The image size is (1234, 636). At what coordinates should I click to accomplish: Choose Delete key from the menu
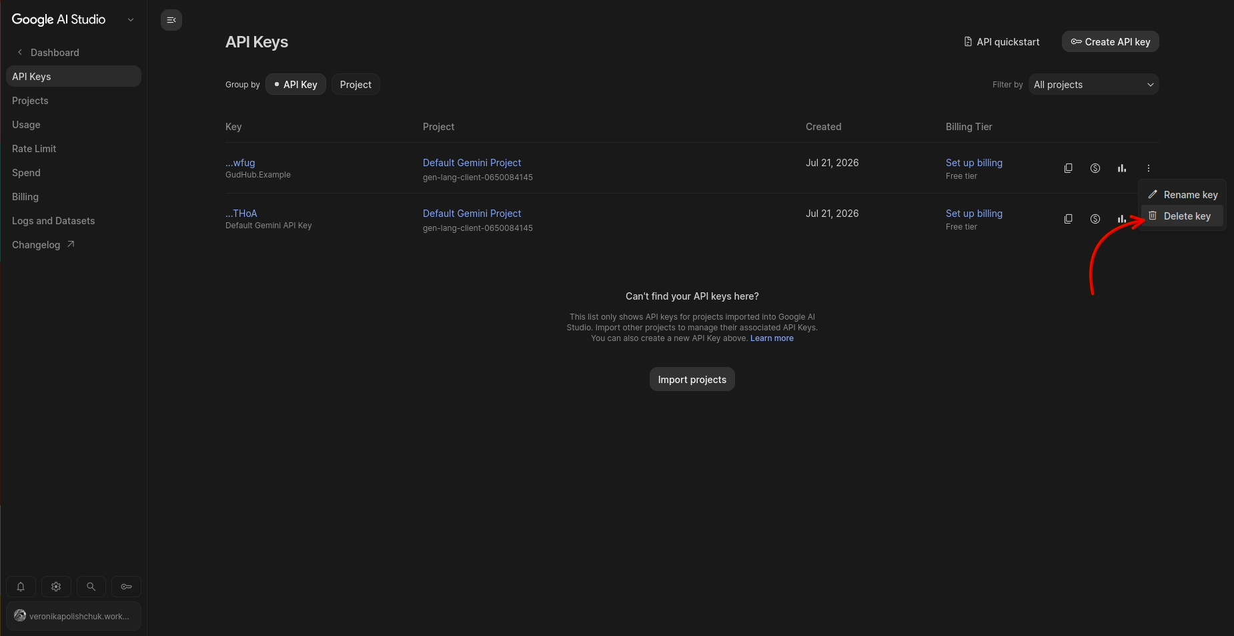pyautogui.click(x=1182, y=216)
